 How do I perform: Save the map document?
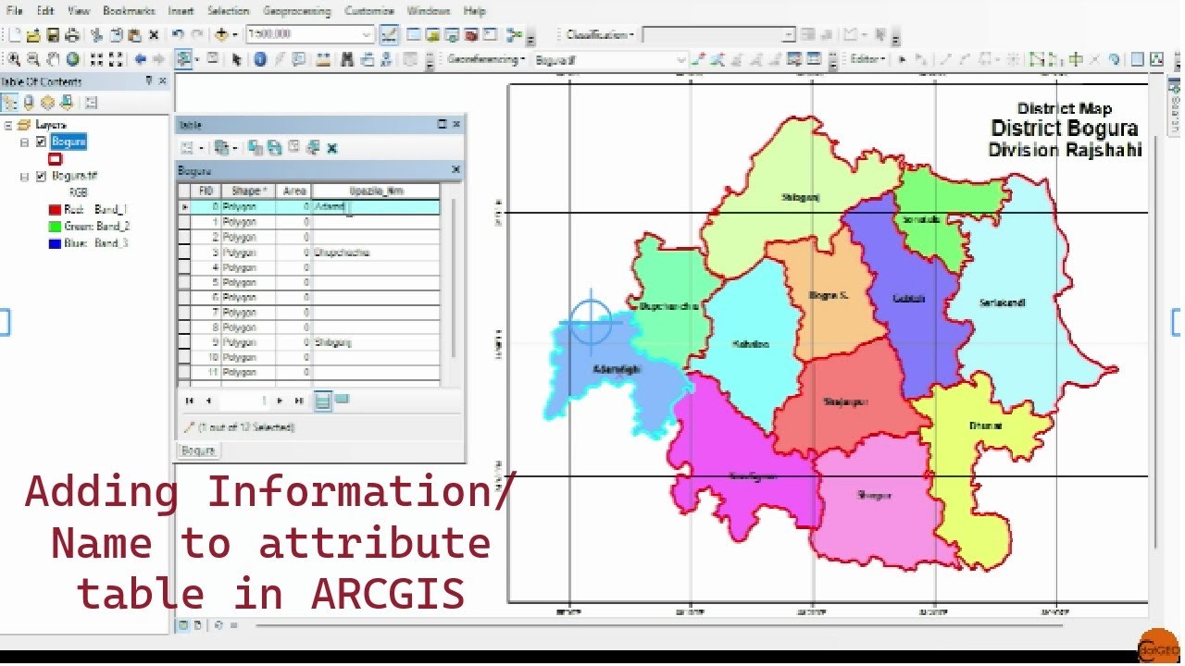pos(53,35)
